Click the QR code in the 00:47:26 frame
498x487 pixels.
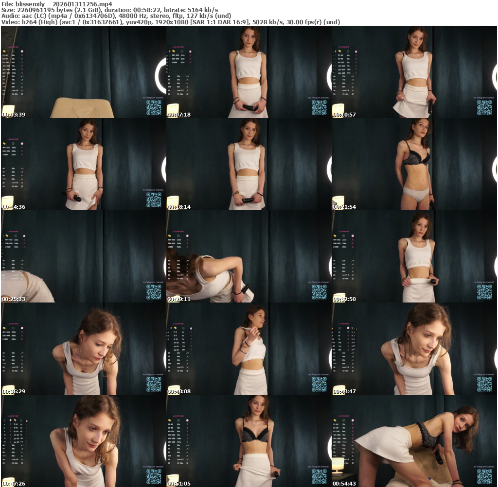coord(154,476)
